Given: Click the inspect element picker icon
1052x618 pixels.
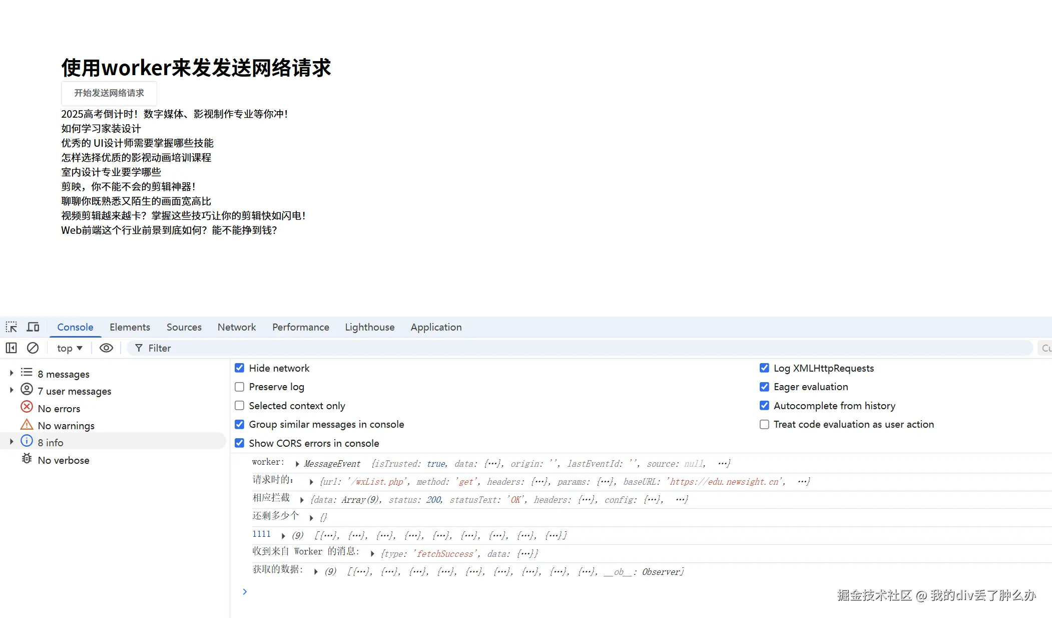Looking at the screenshot, I should 11,327.
